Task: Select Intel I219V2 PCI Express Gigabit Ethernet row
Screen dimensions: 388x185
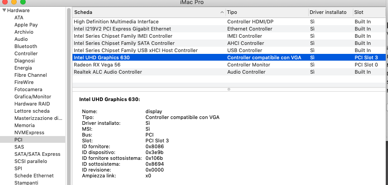Action: (229, 29)
